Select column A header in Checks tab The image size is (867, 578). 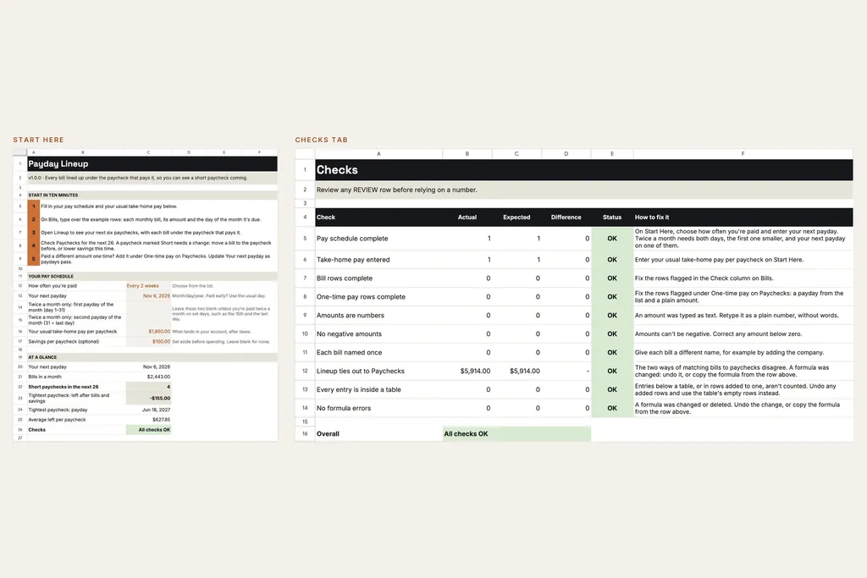[x=378, y=154]
